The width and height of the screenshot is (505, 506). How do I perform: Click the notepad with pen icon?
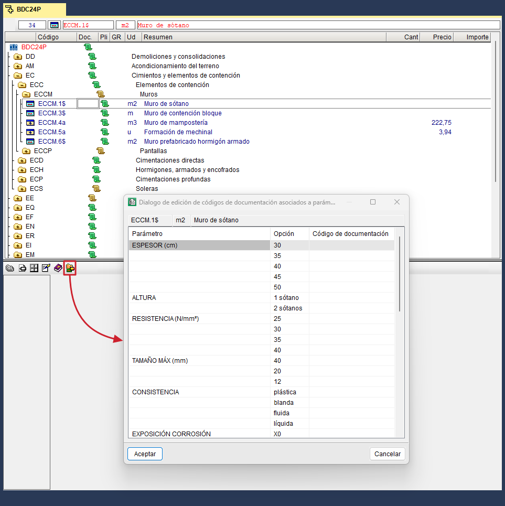tap(46, 268)
